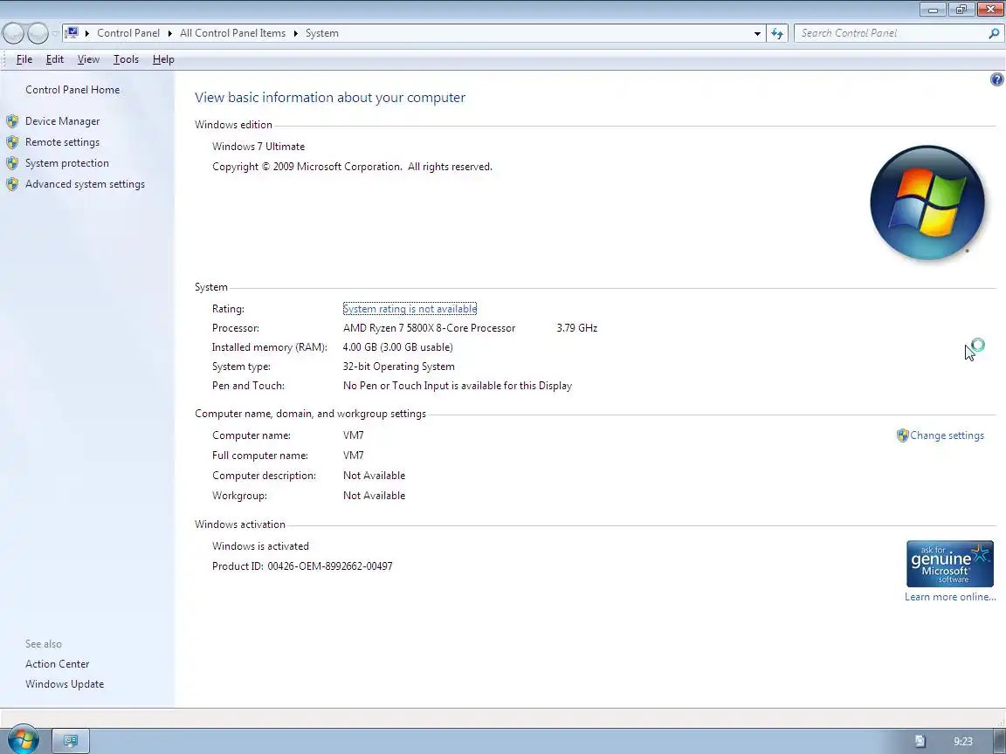This screenshot has height=754, width=1006.
Task: Click the magnifier icon in the search box
Action: 994,33
